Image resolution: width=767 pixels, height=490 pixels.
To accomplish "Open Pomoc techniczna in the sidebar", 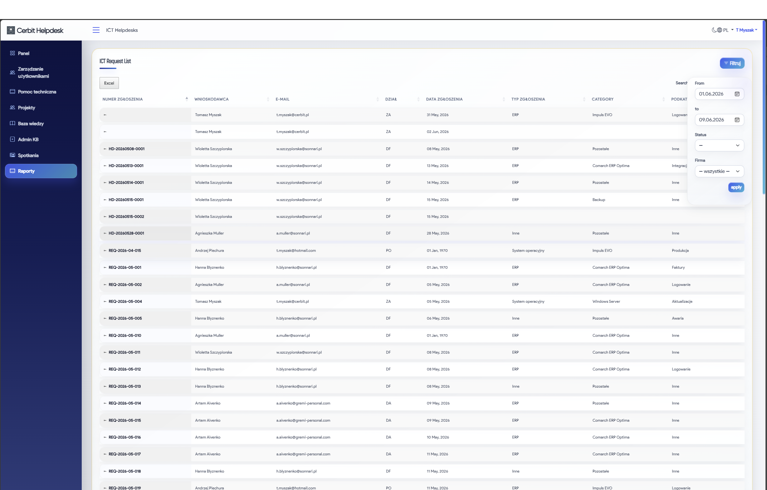I will point(41,91).
